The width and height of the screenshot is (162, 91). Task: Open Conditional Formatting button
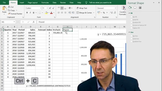pyautogui.click(x=123, y=11)
